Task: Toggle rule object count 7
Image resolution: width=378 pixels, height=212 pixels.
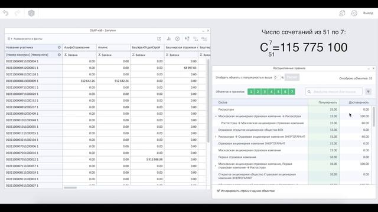Action: pyautogui.click(x=292, y=92)
